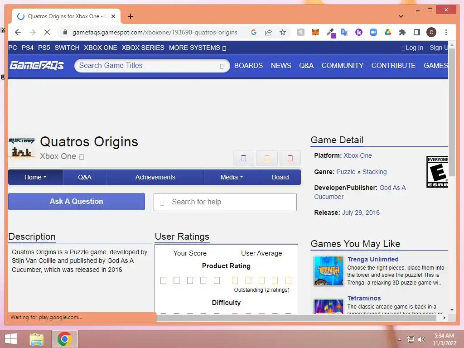
Task: Open the Puzzle genre link
Action: [x=346, y=172]
